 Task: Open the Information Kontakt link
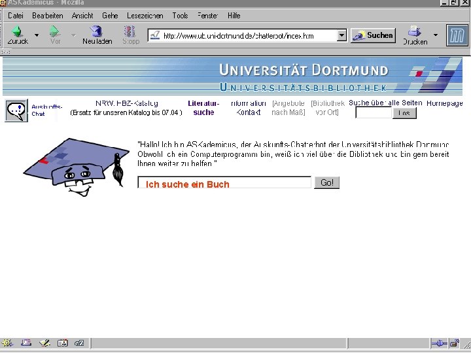point(249,108)
